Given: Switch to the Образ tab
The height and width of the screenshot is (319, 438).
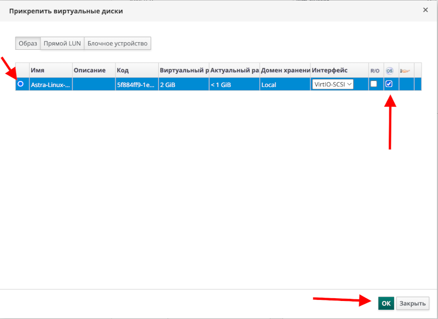Looking at the screenshot, I should tap(28, 44).
